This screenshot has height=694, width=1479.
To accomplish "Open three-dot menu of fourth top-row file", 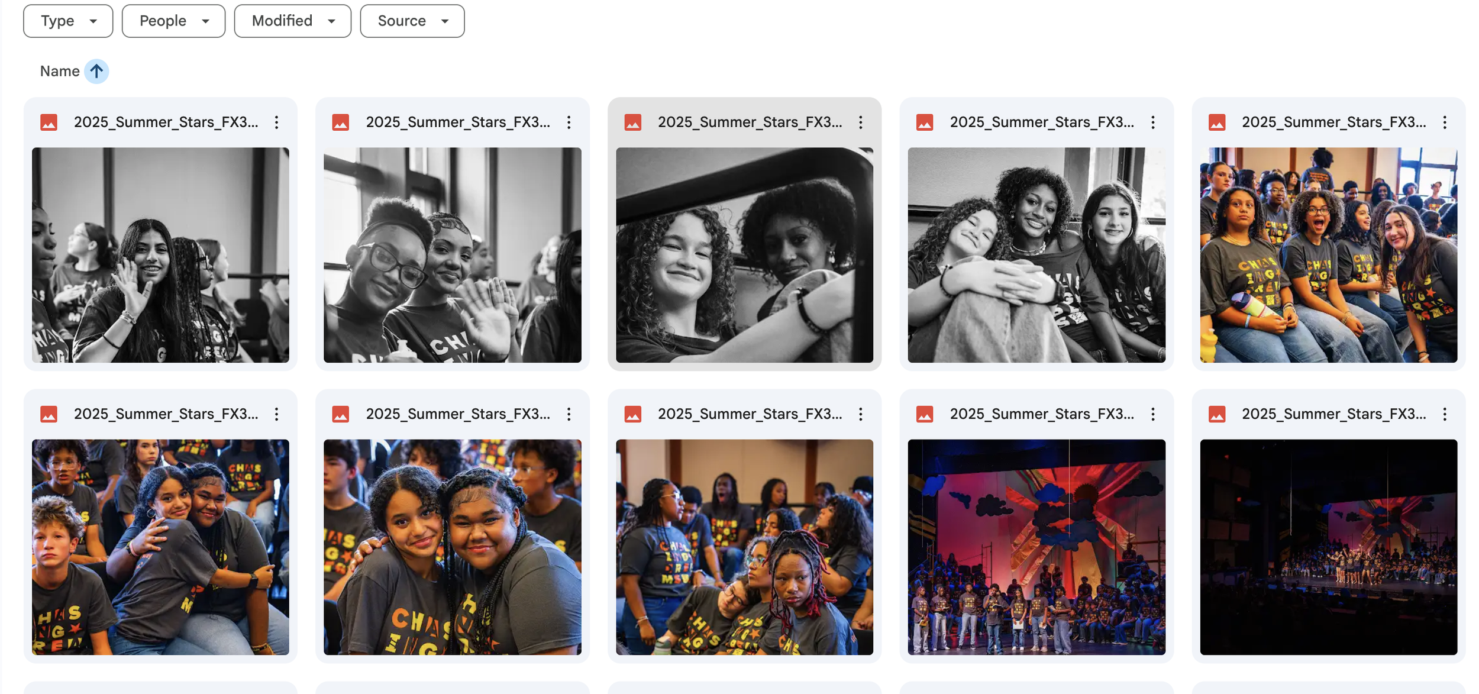I will pos(1152,122).
